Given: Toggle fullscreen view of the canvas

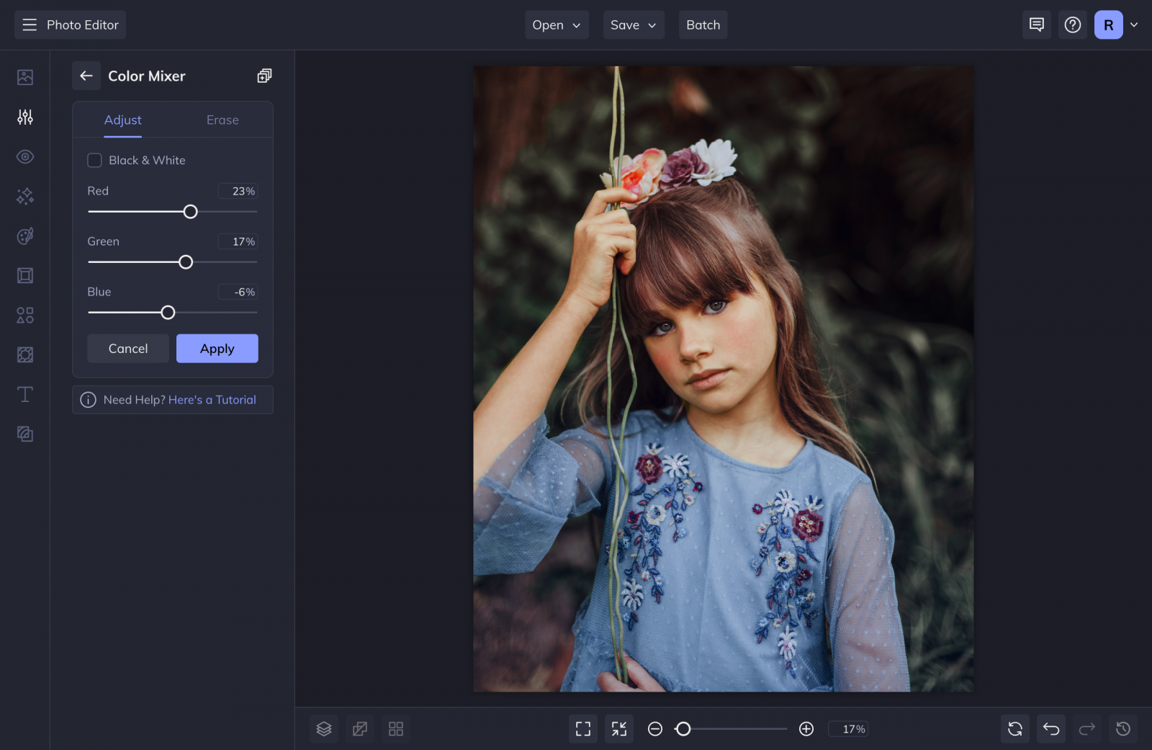Looking at the screenshot, I should click(583, 728).
